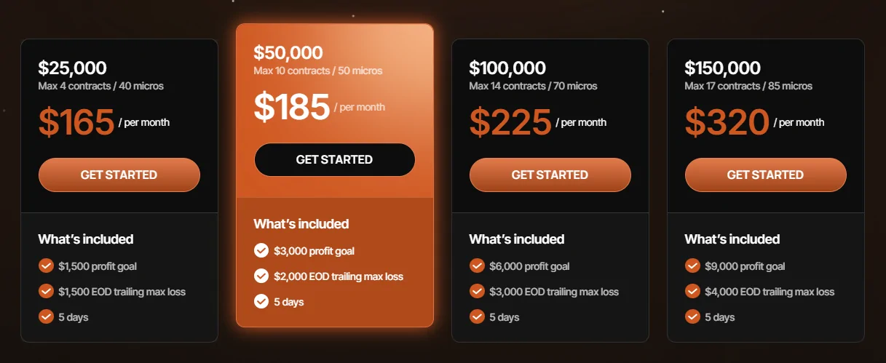
Task: Click checkmark icon beside $6,000 profit goal
Action: click(x=477, y=266)
